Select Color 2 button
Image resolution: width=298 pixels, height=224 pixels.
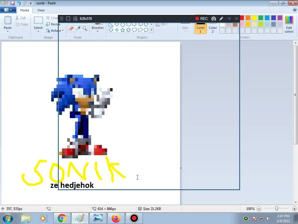pyautogui.click(x=213, y=28)
